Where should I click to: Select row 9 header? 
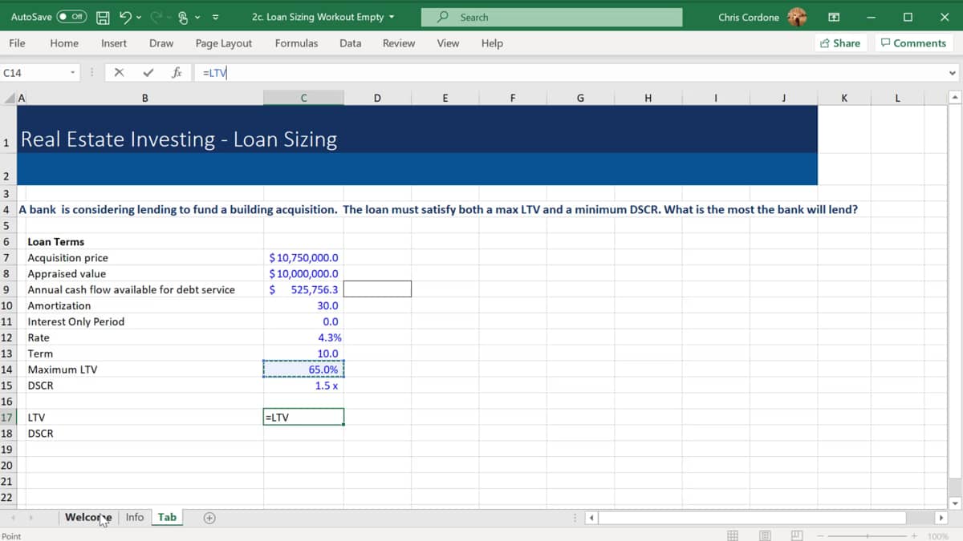coord(6,289)
